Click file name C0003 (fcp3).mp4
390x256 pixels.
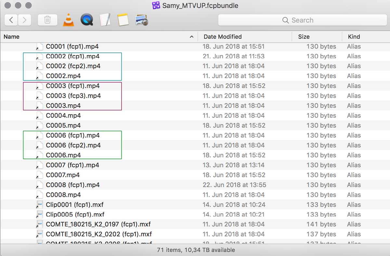[x=73, y=96]
